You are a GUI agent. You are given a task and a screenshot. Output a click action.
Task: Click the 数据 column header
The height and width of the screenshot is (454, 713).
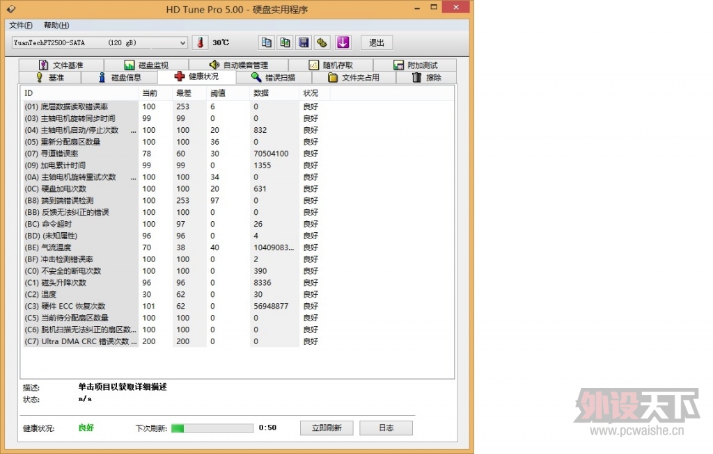(x=274, y=93)
